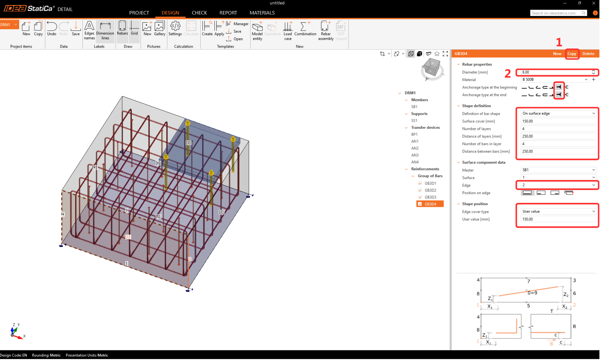
Task: Switch to the CHECK tab
Action: click(199, 13)
